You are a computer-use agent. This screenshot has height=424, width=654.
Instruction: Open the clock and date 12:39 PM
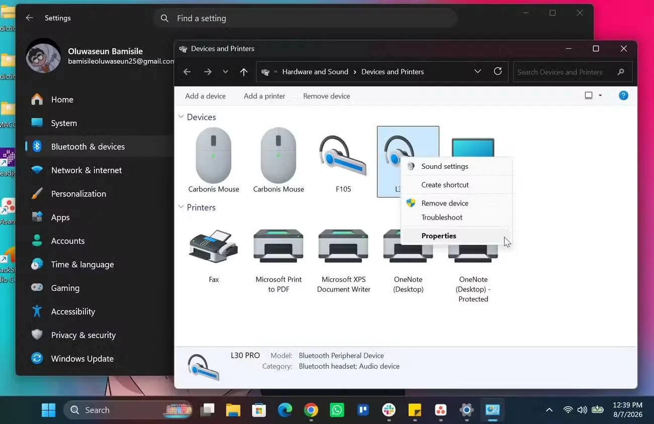point(628,410)
